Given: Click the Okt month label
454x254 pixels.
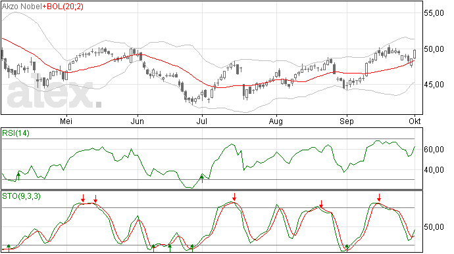Looking at the screenshot, I should tap(415, 121).
